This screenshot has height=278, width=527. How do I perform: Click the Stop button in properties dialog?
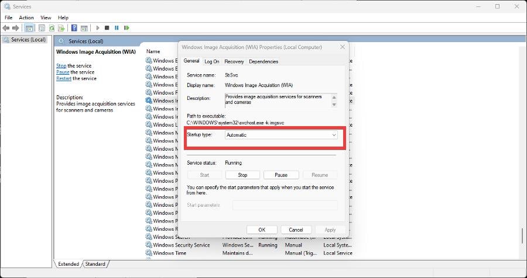(242, 175)
